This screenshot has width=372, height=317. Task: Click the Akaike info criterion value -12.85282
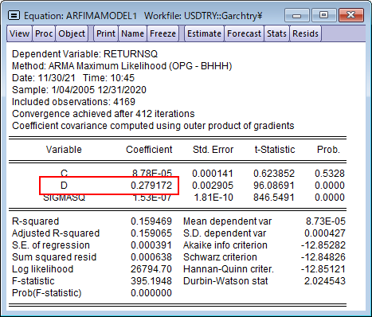tap(323, 245)
